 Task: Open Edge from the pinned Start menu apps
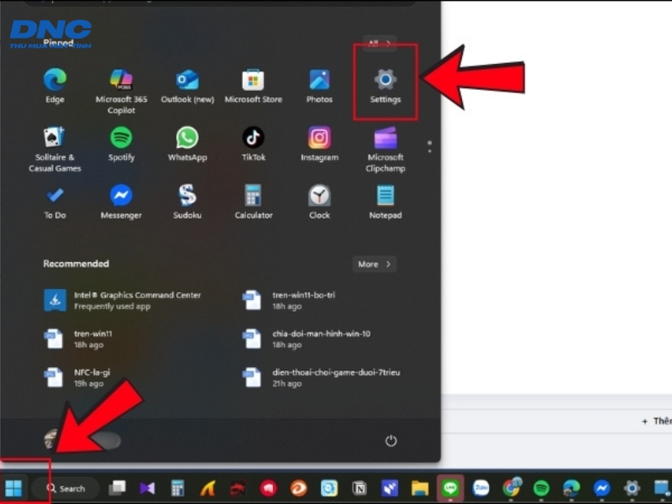[x=55, y=86]
